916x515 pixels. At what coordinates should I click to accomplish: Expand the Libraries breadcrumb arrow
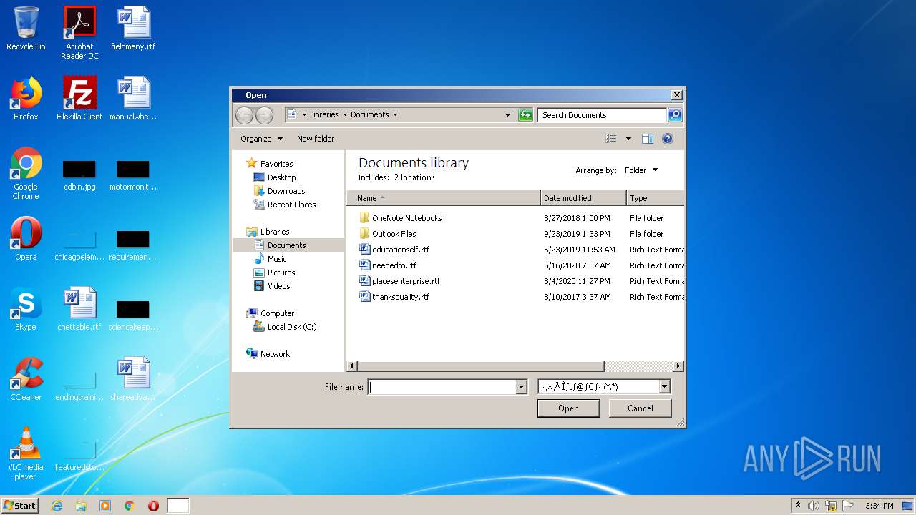pos(345,114)
